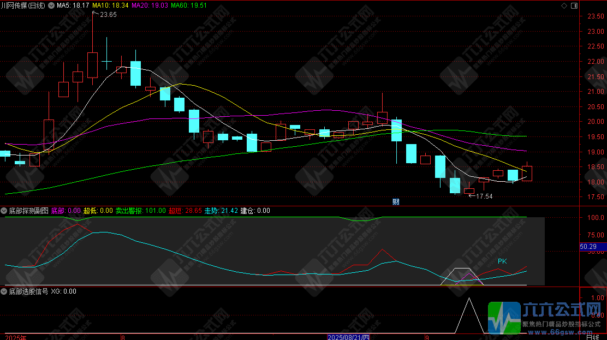Select the MA10 yellow moving average label
607x340 pixels.
click(110, 5)
